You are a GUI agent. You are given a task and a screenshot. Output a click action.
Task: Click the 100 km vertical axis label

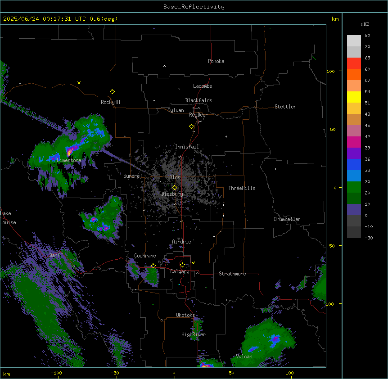330,72
